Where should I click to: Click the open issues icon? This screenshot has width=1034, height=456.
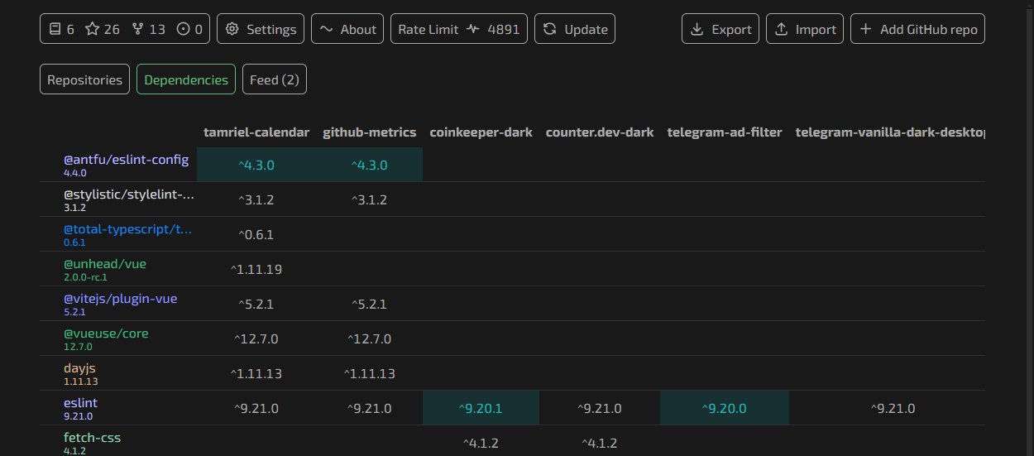[183, 29]
